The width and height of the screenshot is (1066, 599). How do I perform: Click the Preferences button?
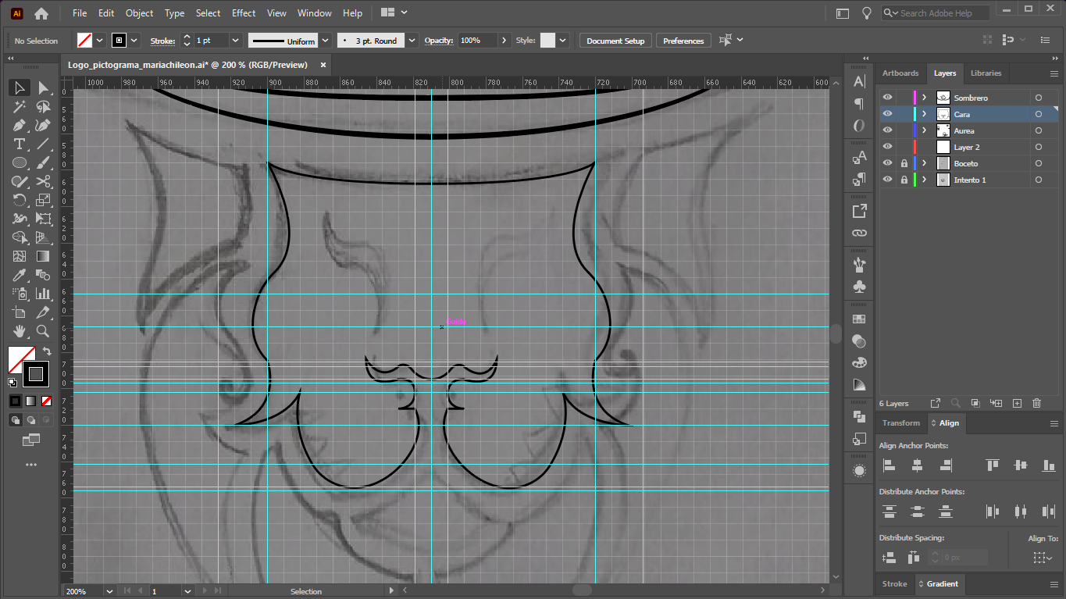[x=683, y=41]
